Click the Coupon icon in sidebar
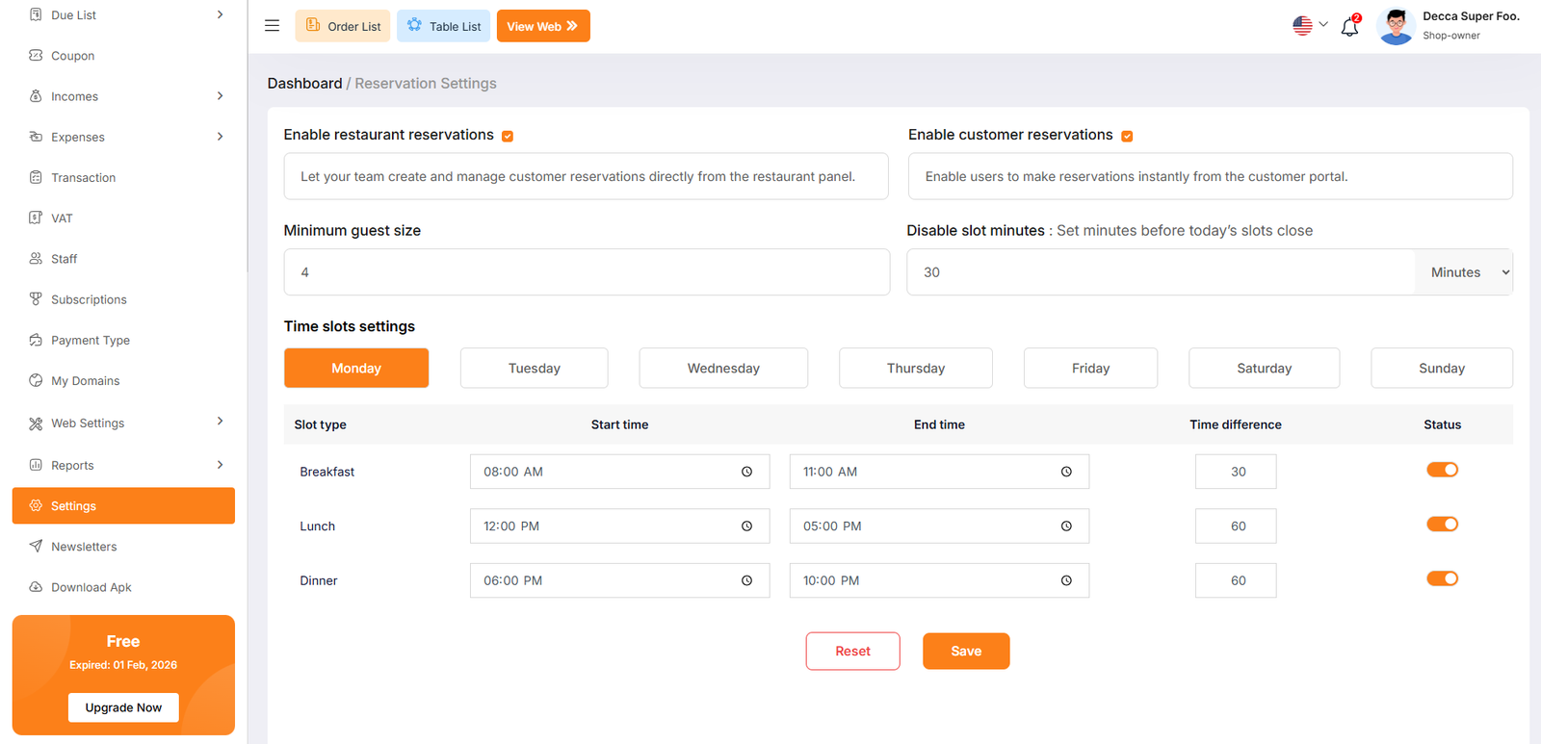Screen dimensions: 1541x744 [x=36, y=56]
